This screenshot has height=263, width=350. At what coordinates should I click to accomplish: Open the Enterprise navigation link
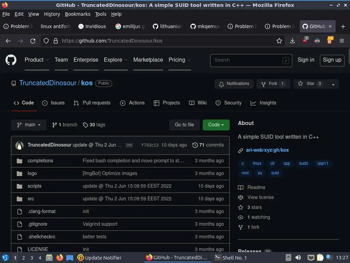[86, 60]
